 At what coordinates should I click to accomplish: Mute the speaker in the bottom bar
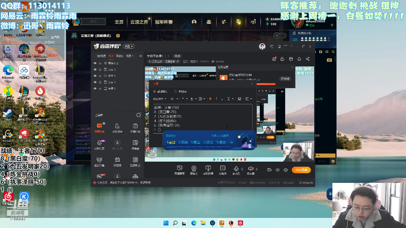(250, 170)
